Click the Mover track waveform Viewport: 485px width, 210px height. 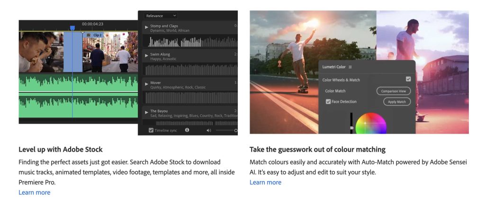coord(190,98)
